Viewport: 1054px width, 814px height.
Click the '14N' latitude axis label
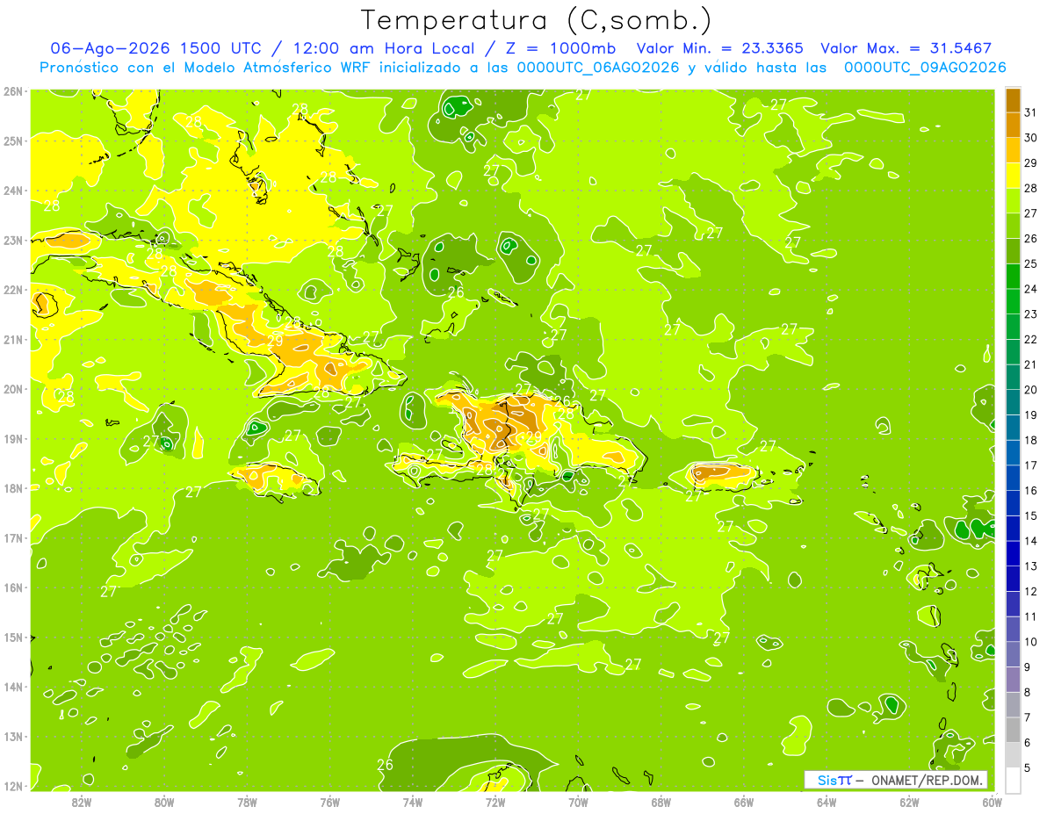[12, 687]
